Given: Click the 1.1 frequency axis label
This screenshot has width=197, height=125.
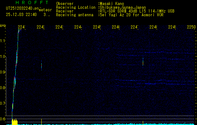Looking at the screenshot, I should (3, 41).
